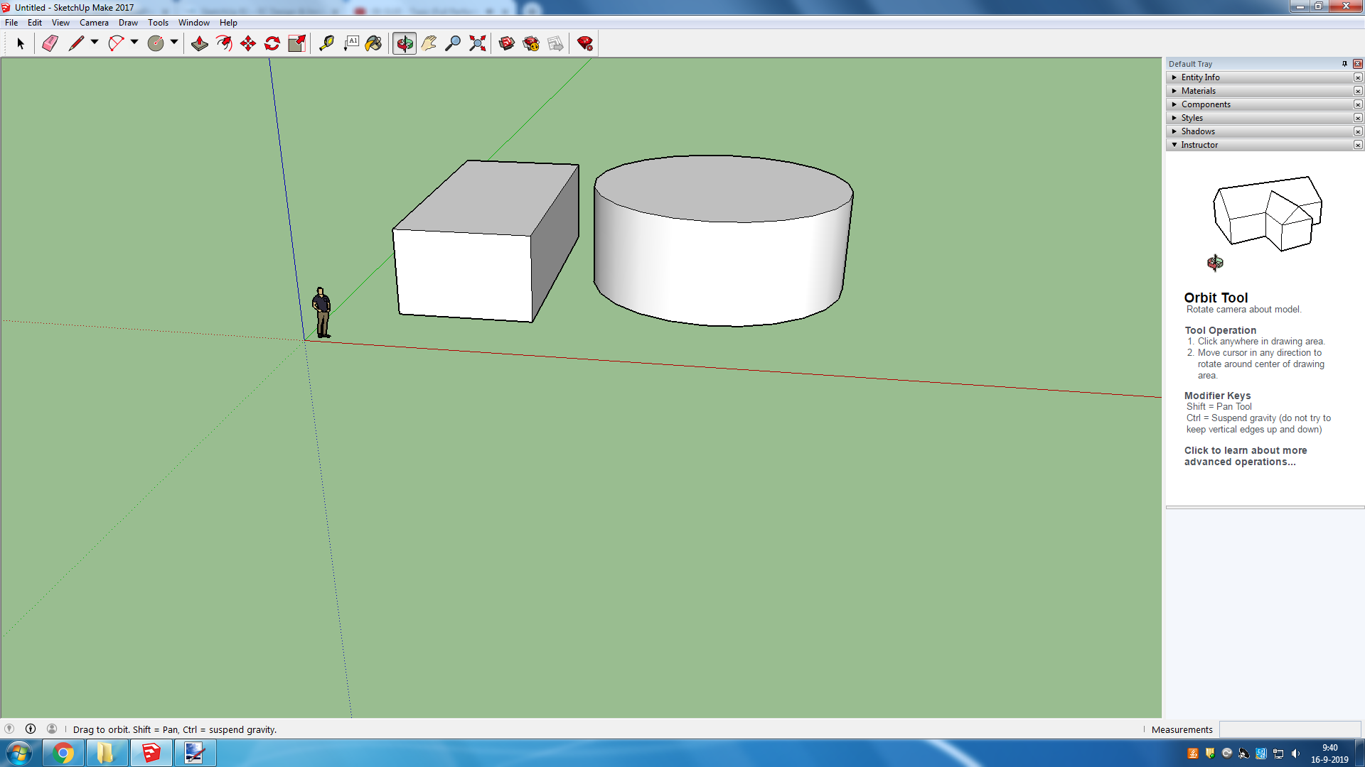The height and width of the screenshot is (767, 1365).
Task: Open the Window menu
Action: (193, 23)
